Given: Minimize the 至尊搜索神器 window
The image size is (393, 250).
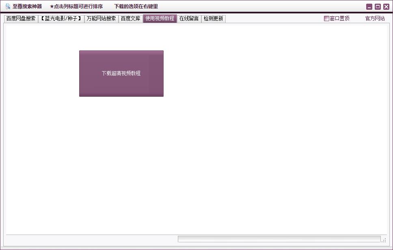Looking at the screenshot, I should tap(369, 6).
